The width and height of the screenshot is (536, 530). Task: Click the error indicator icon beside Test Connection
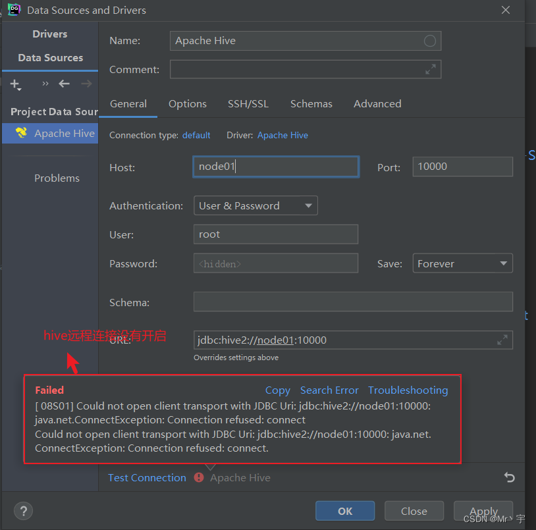click(x=198, y=477)
